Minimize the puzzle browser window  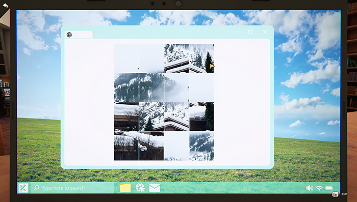237,32
